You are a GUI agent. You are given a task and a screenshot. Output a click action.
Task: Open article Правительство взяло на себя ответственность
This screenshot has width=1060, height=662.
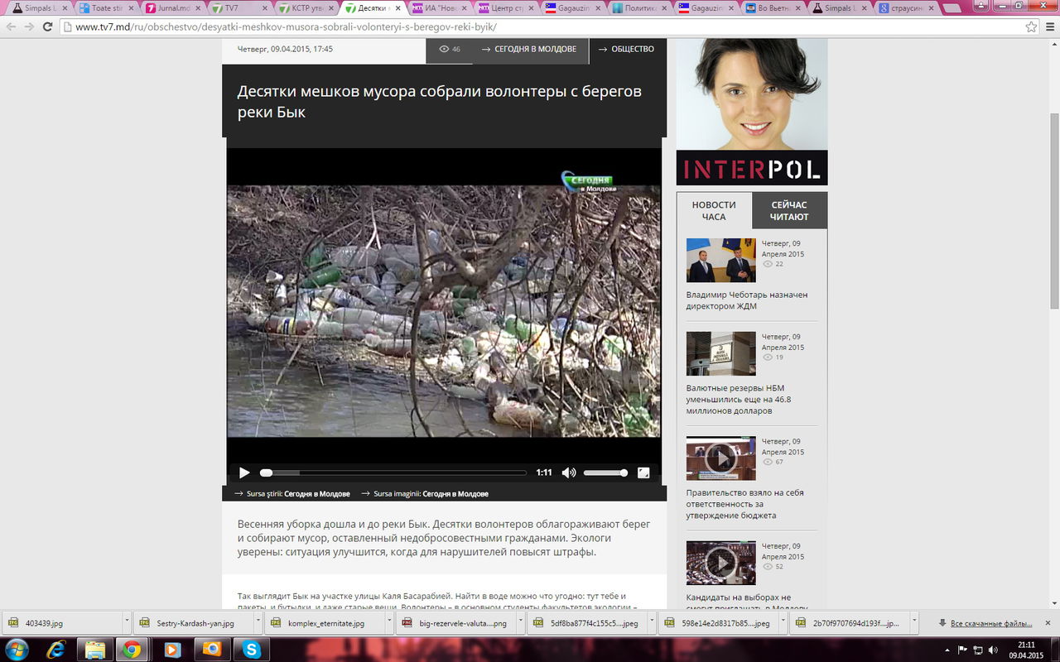tap(745, 504)
